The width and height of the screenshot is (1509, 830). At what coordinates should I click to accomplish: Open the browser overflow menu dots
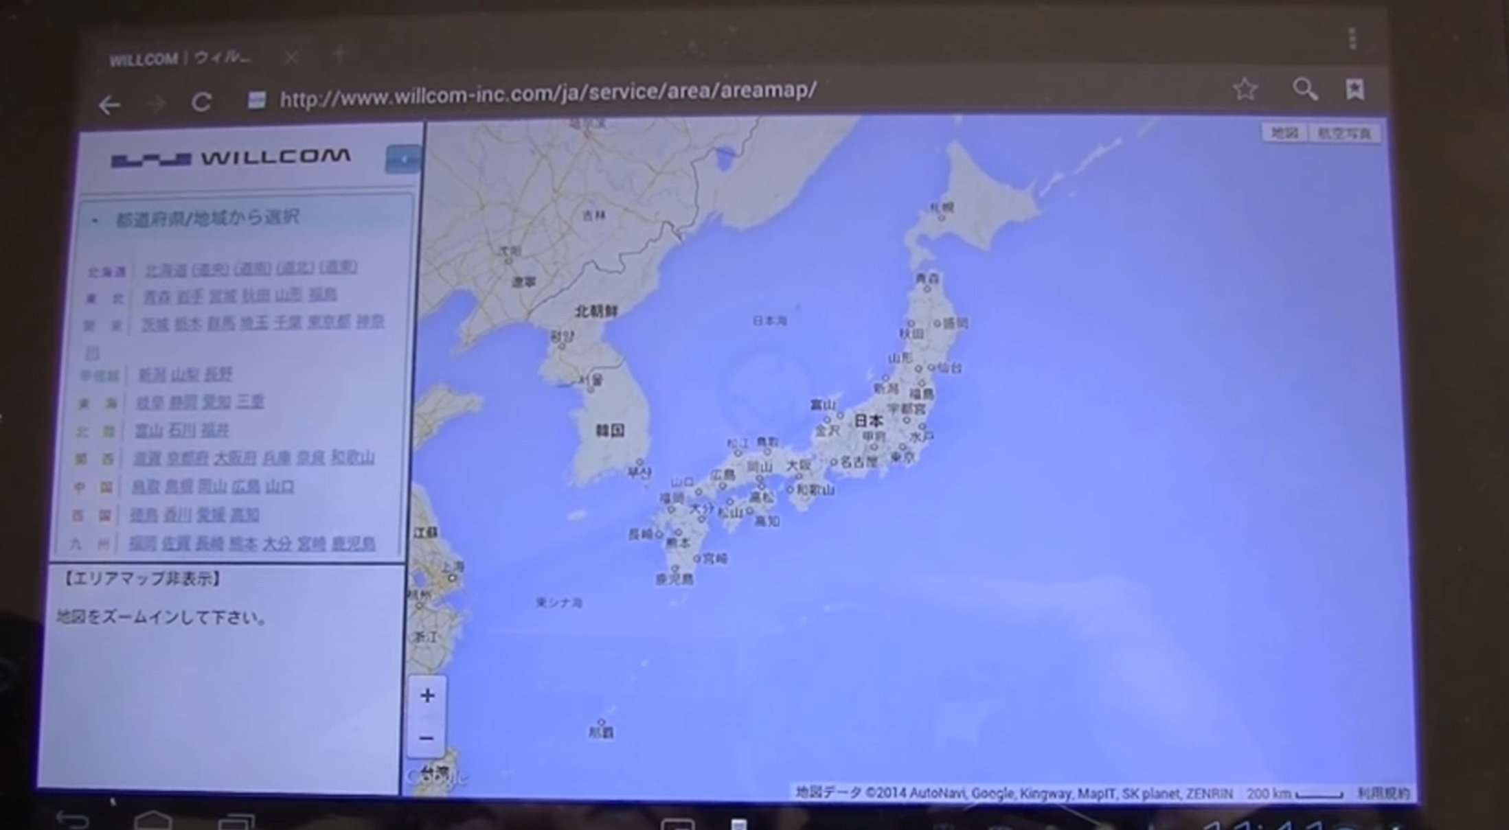click(x=1352, y=39)
